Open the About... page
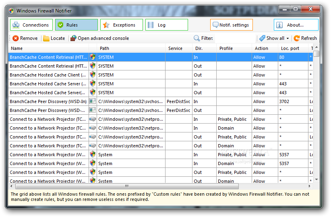 point(296,25)
